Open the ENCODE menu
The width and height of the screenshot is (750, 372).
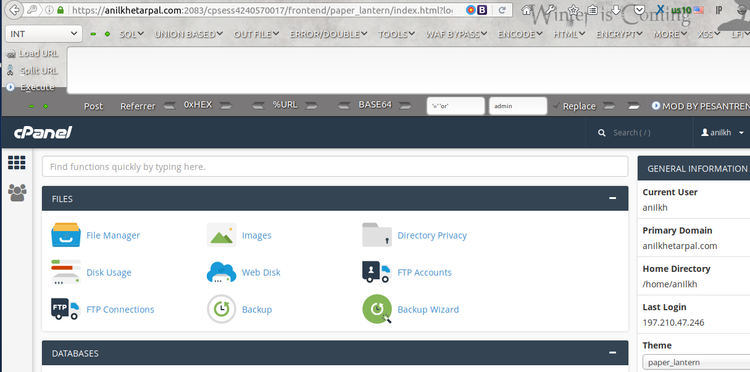[x=520, y=34]
